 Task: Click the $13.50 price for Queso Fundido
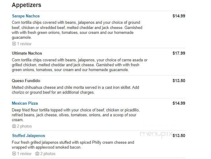(179, 81)
